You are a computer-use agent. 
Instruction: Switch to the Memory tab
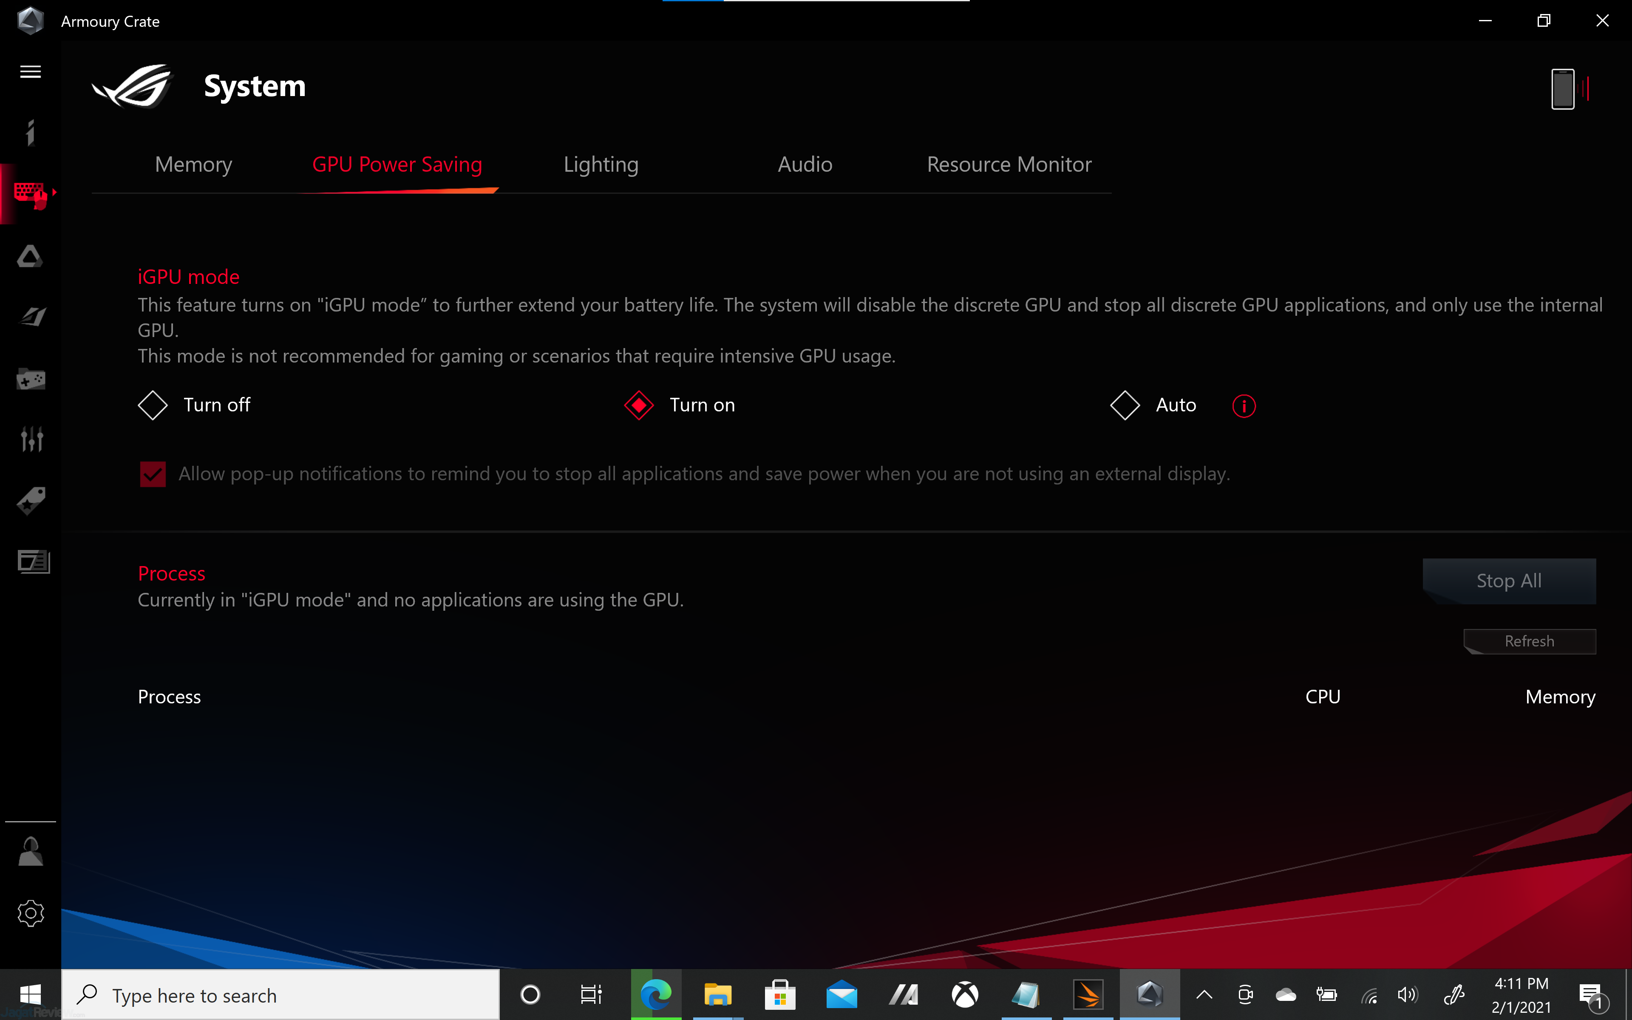pyautogui.click(x=193, y=164)
